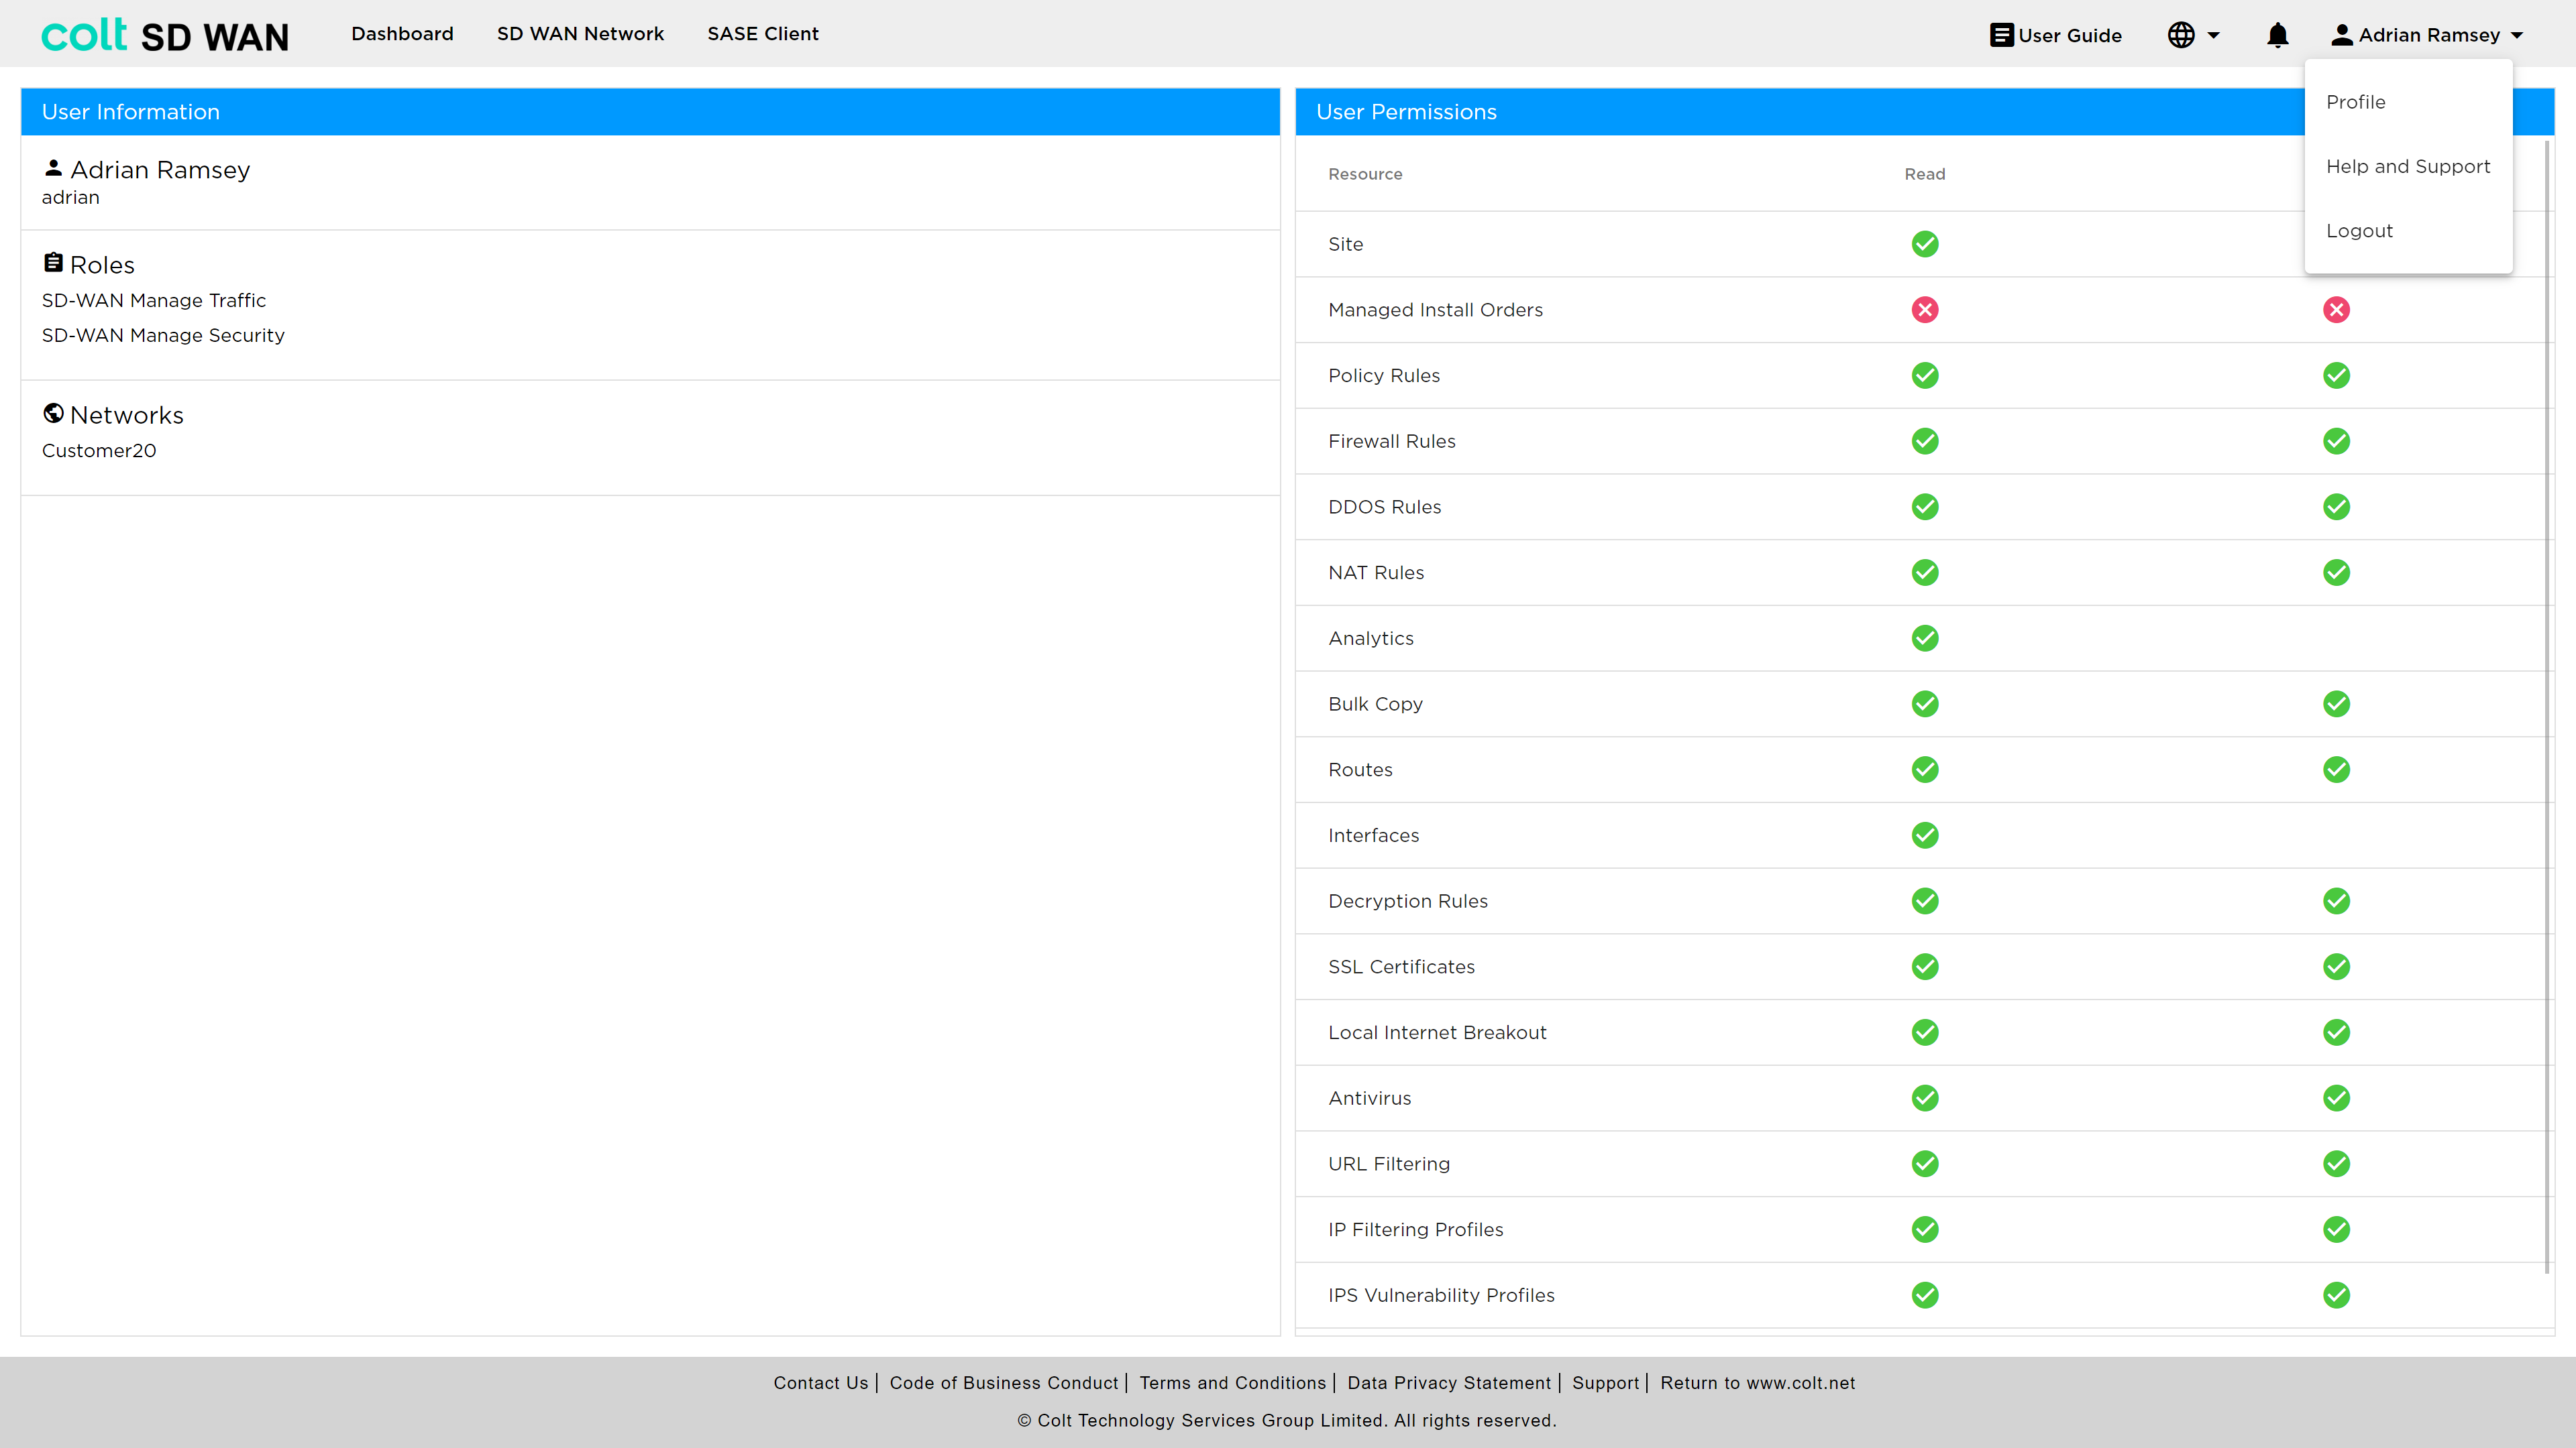
Task: Follow the Contact Us footer link
Action: pos(821,1383)
